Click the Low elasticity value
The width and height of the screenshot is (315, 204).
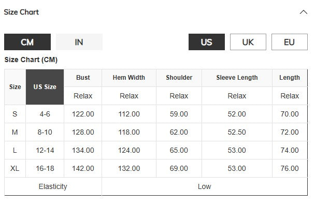(x=205, y=186)
